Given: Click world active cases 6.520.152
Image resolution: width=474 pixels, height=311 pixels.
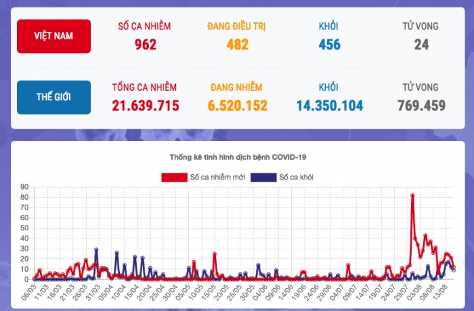Looking at the screenshot, I should tap(237, 105).
